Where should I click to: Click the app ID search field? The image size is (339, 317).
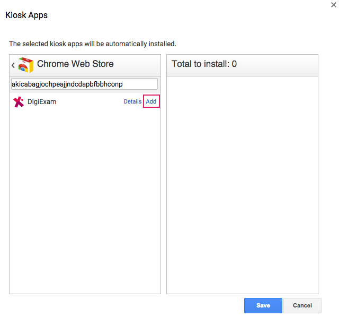click(84, 84)
